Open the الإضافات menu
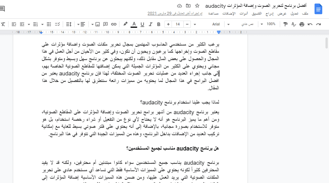This screenshot has height=183, width=329. point(229,14)
